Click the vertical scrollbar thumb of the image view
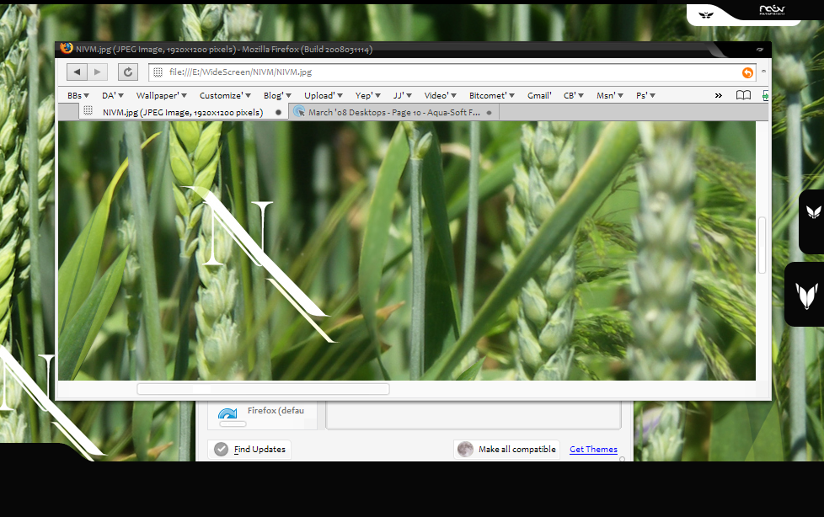This screenshot has height=517, width=824. [x=762, y=245]
